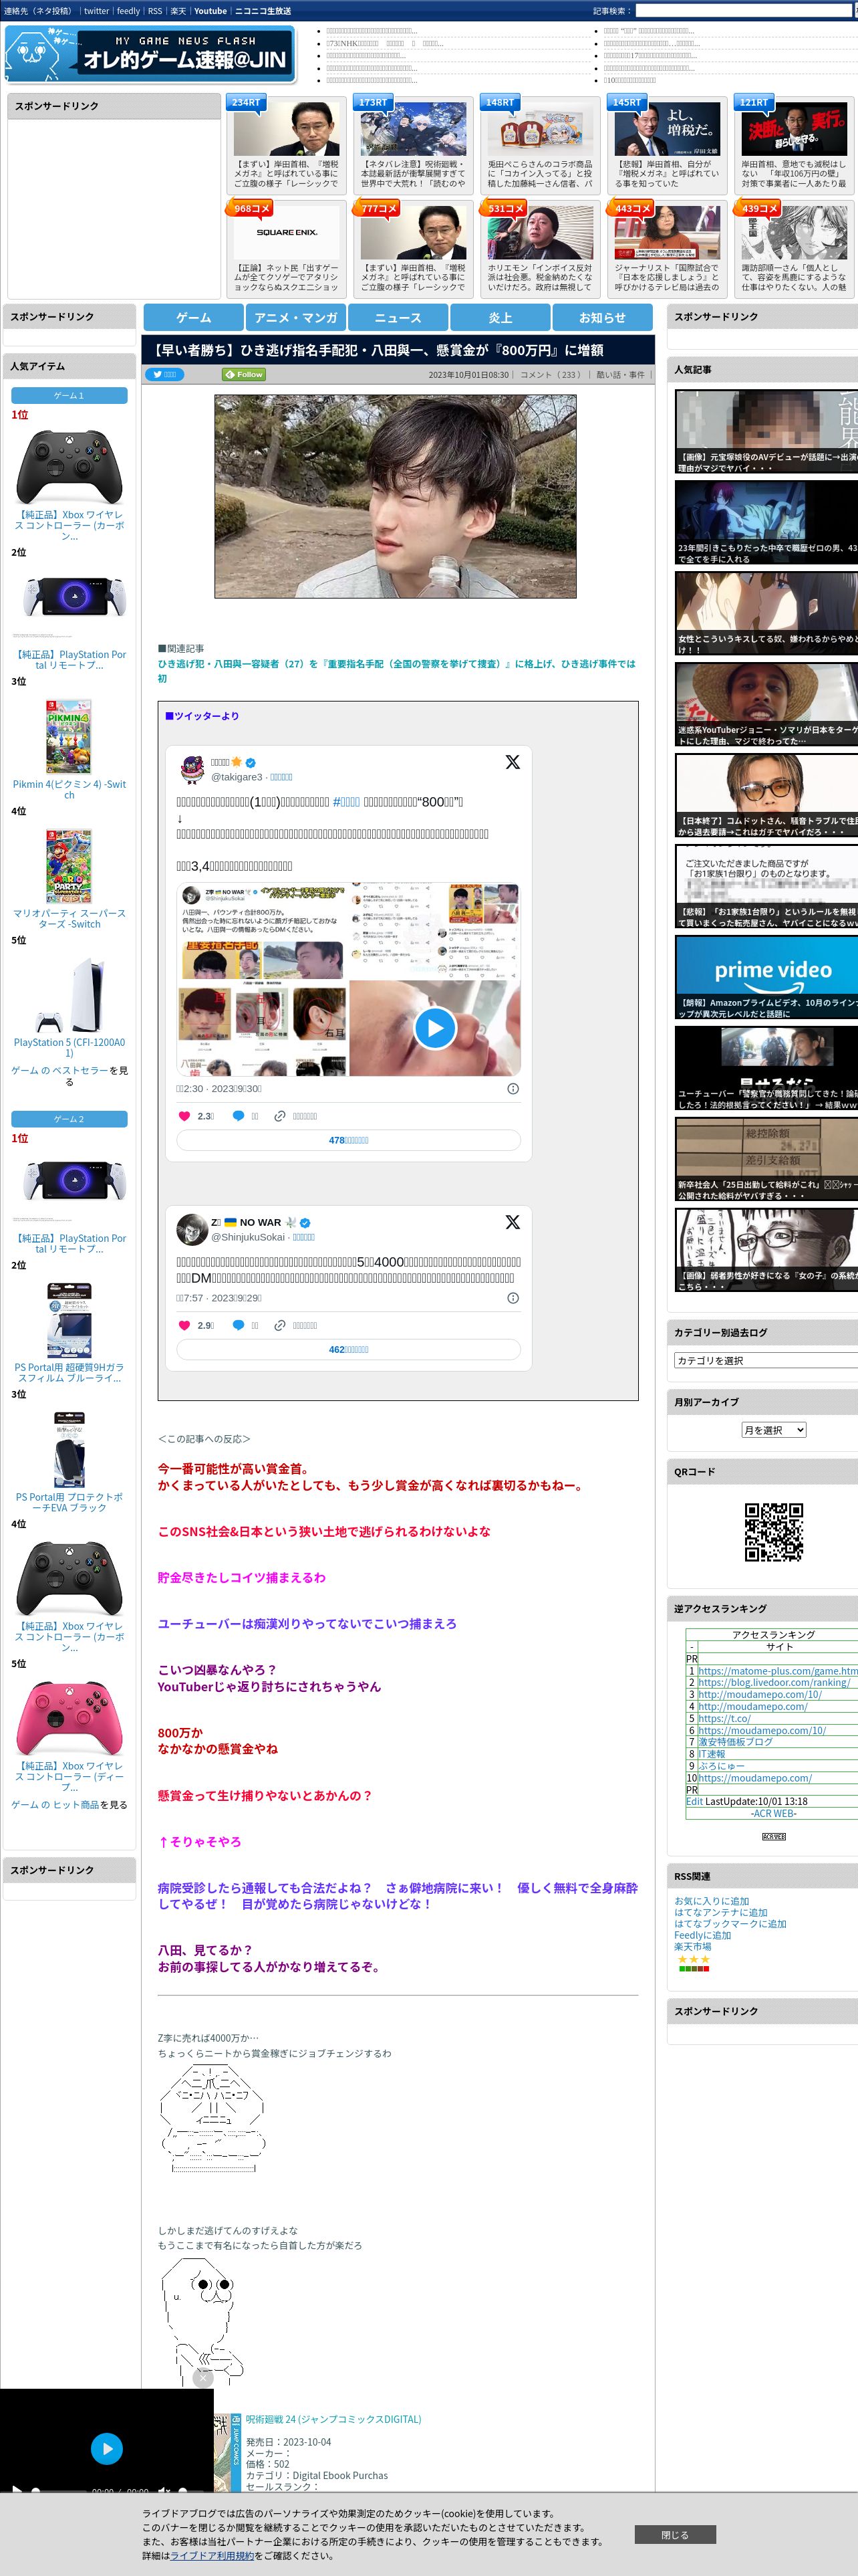Open prime video popular article thumbnail

point(767,978)
